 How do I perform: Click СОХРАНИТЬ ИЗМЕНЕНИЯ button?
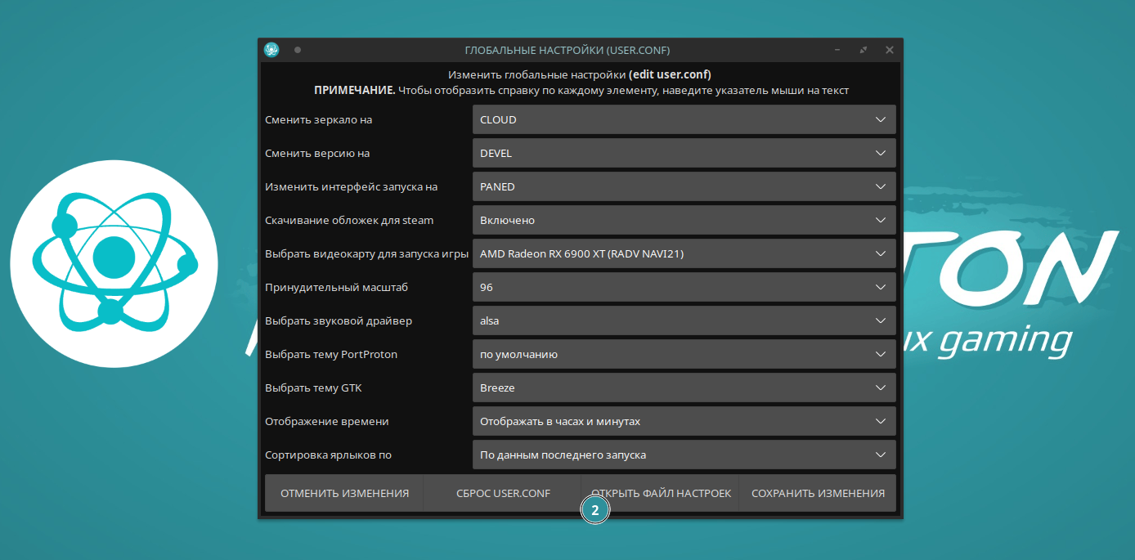818,493
